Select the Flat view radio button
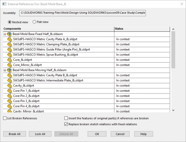Image resolution: width=186 pixels, height=142 pixels. pyautogui.click(x=34, y=22)
